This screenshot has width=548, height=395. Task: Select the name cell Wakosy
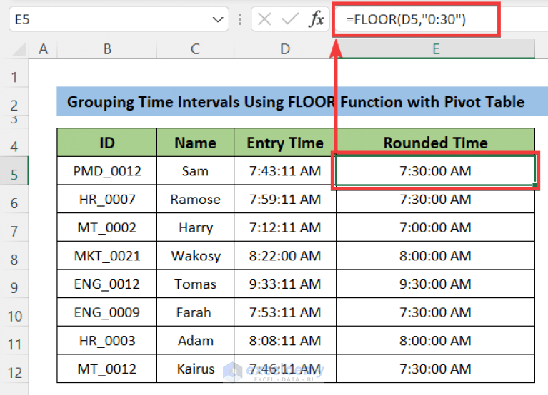coord(195,255)
